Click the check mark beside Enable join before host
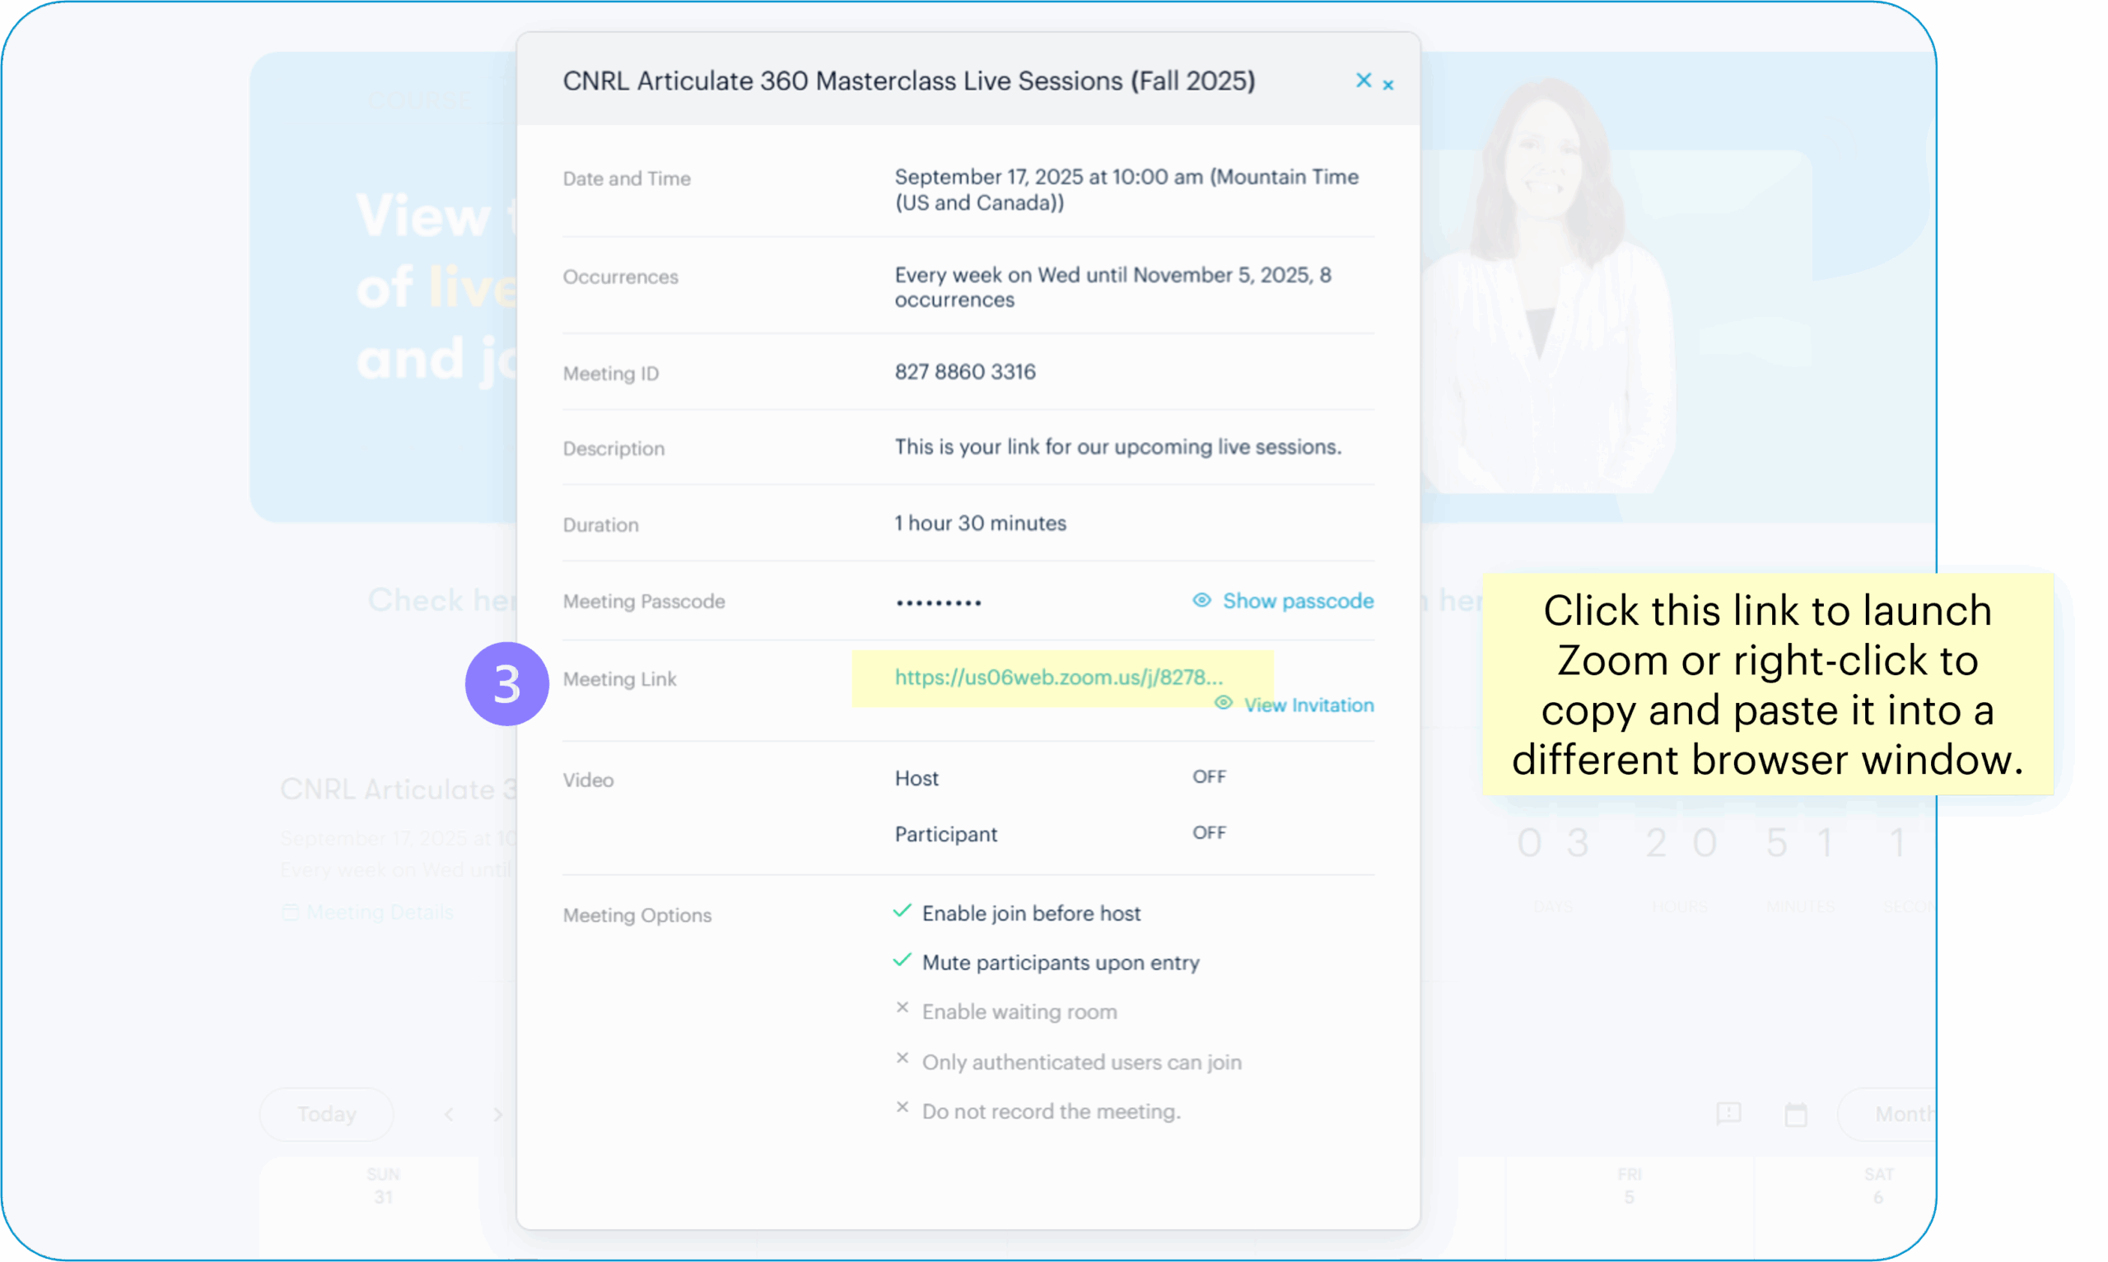 coord(902,910)
